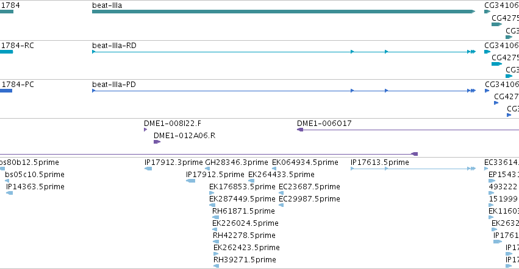Click the 1784-PC protein label
Viewport: 519px width, 269px height.
click(17, 85)
